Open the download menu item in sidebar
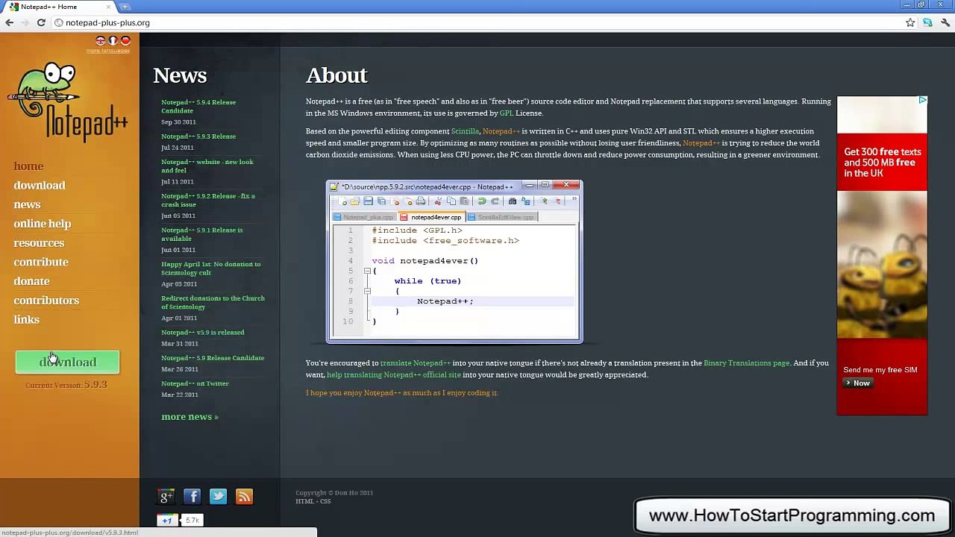The width and height of the screenshot is (955, 537). click(40, 185)
